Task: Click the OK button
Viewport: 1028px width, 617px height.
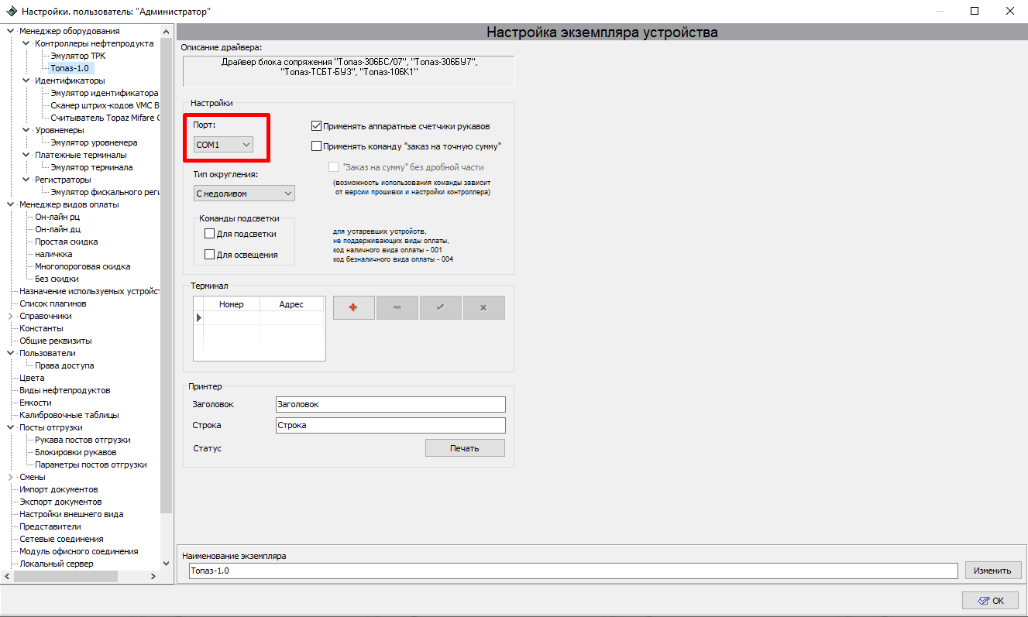Action: pos(990,600)
